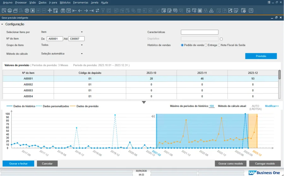
Task: Click the Cancelar button
Action: click(47, 163)
